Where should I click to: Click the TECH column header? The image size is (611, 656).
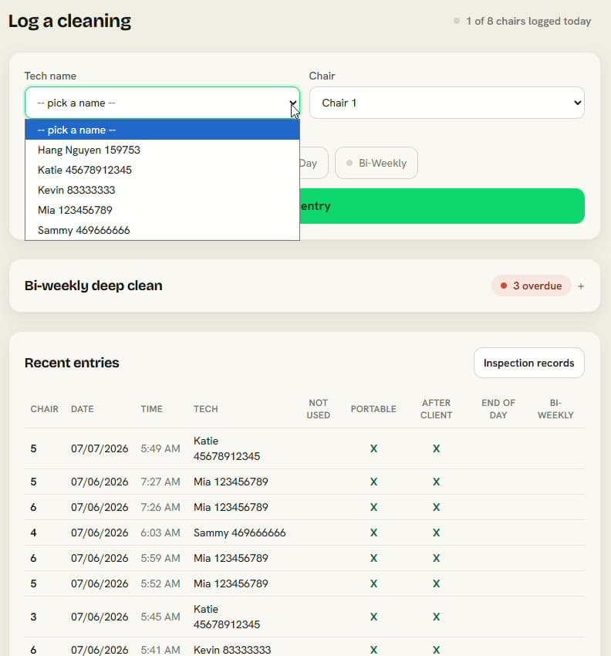pyautogui.click(x=205, y=409)
